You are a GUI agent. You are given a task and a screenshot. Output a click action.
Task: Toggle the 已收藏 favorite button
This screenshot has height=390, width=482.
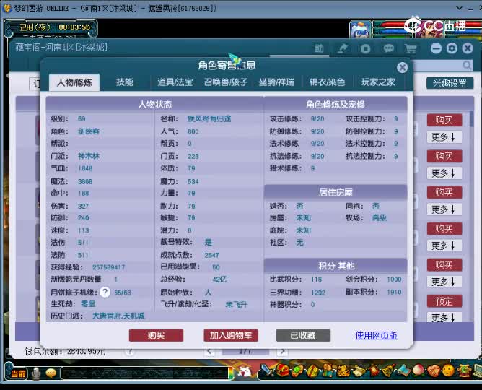pyautogui.click(x=303, y=335)
